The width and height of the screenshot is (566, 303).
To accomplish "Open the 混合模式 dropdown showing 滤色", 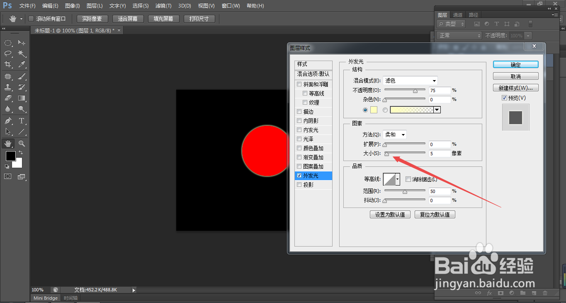I will [x=410, y=81].
